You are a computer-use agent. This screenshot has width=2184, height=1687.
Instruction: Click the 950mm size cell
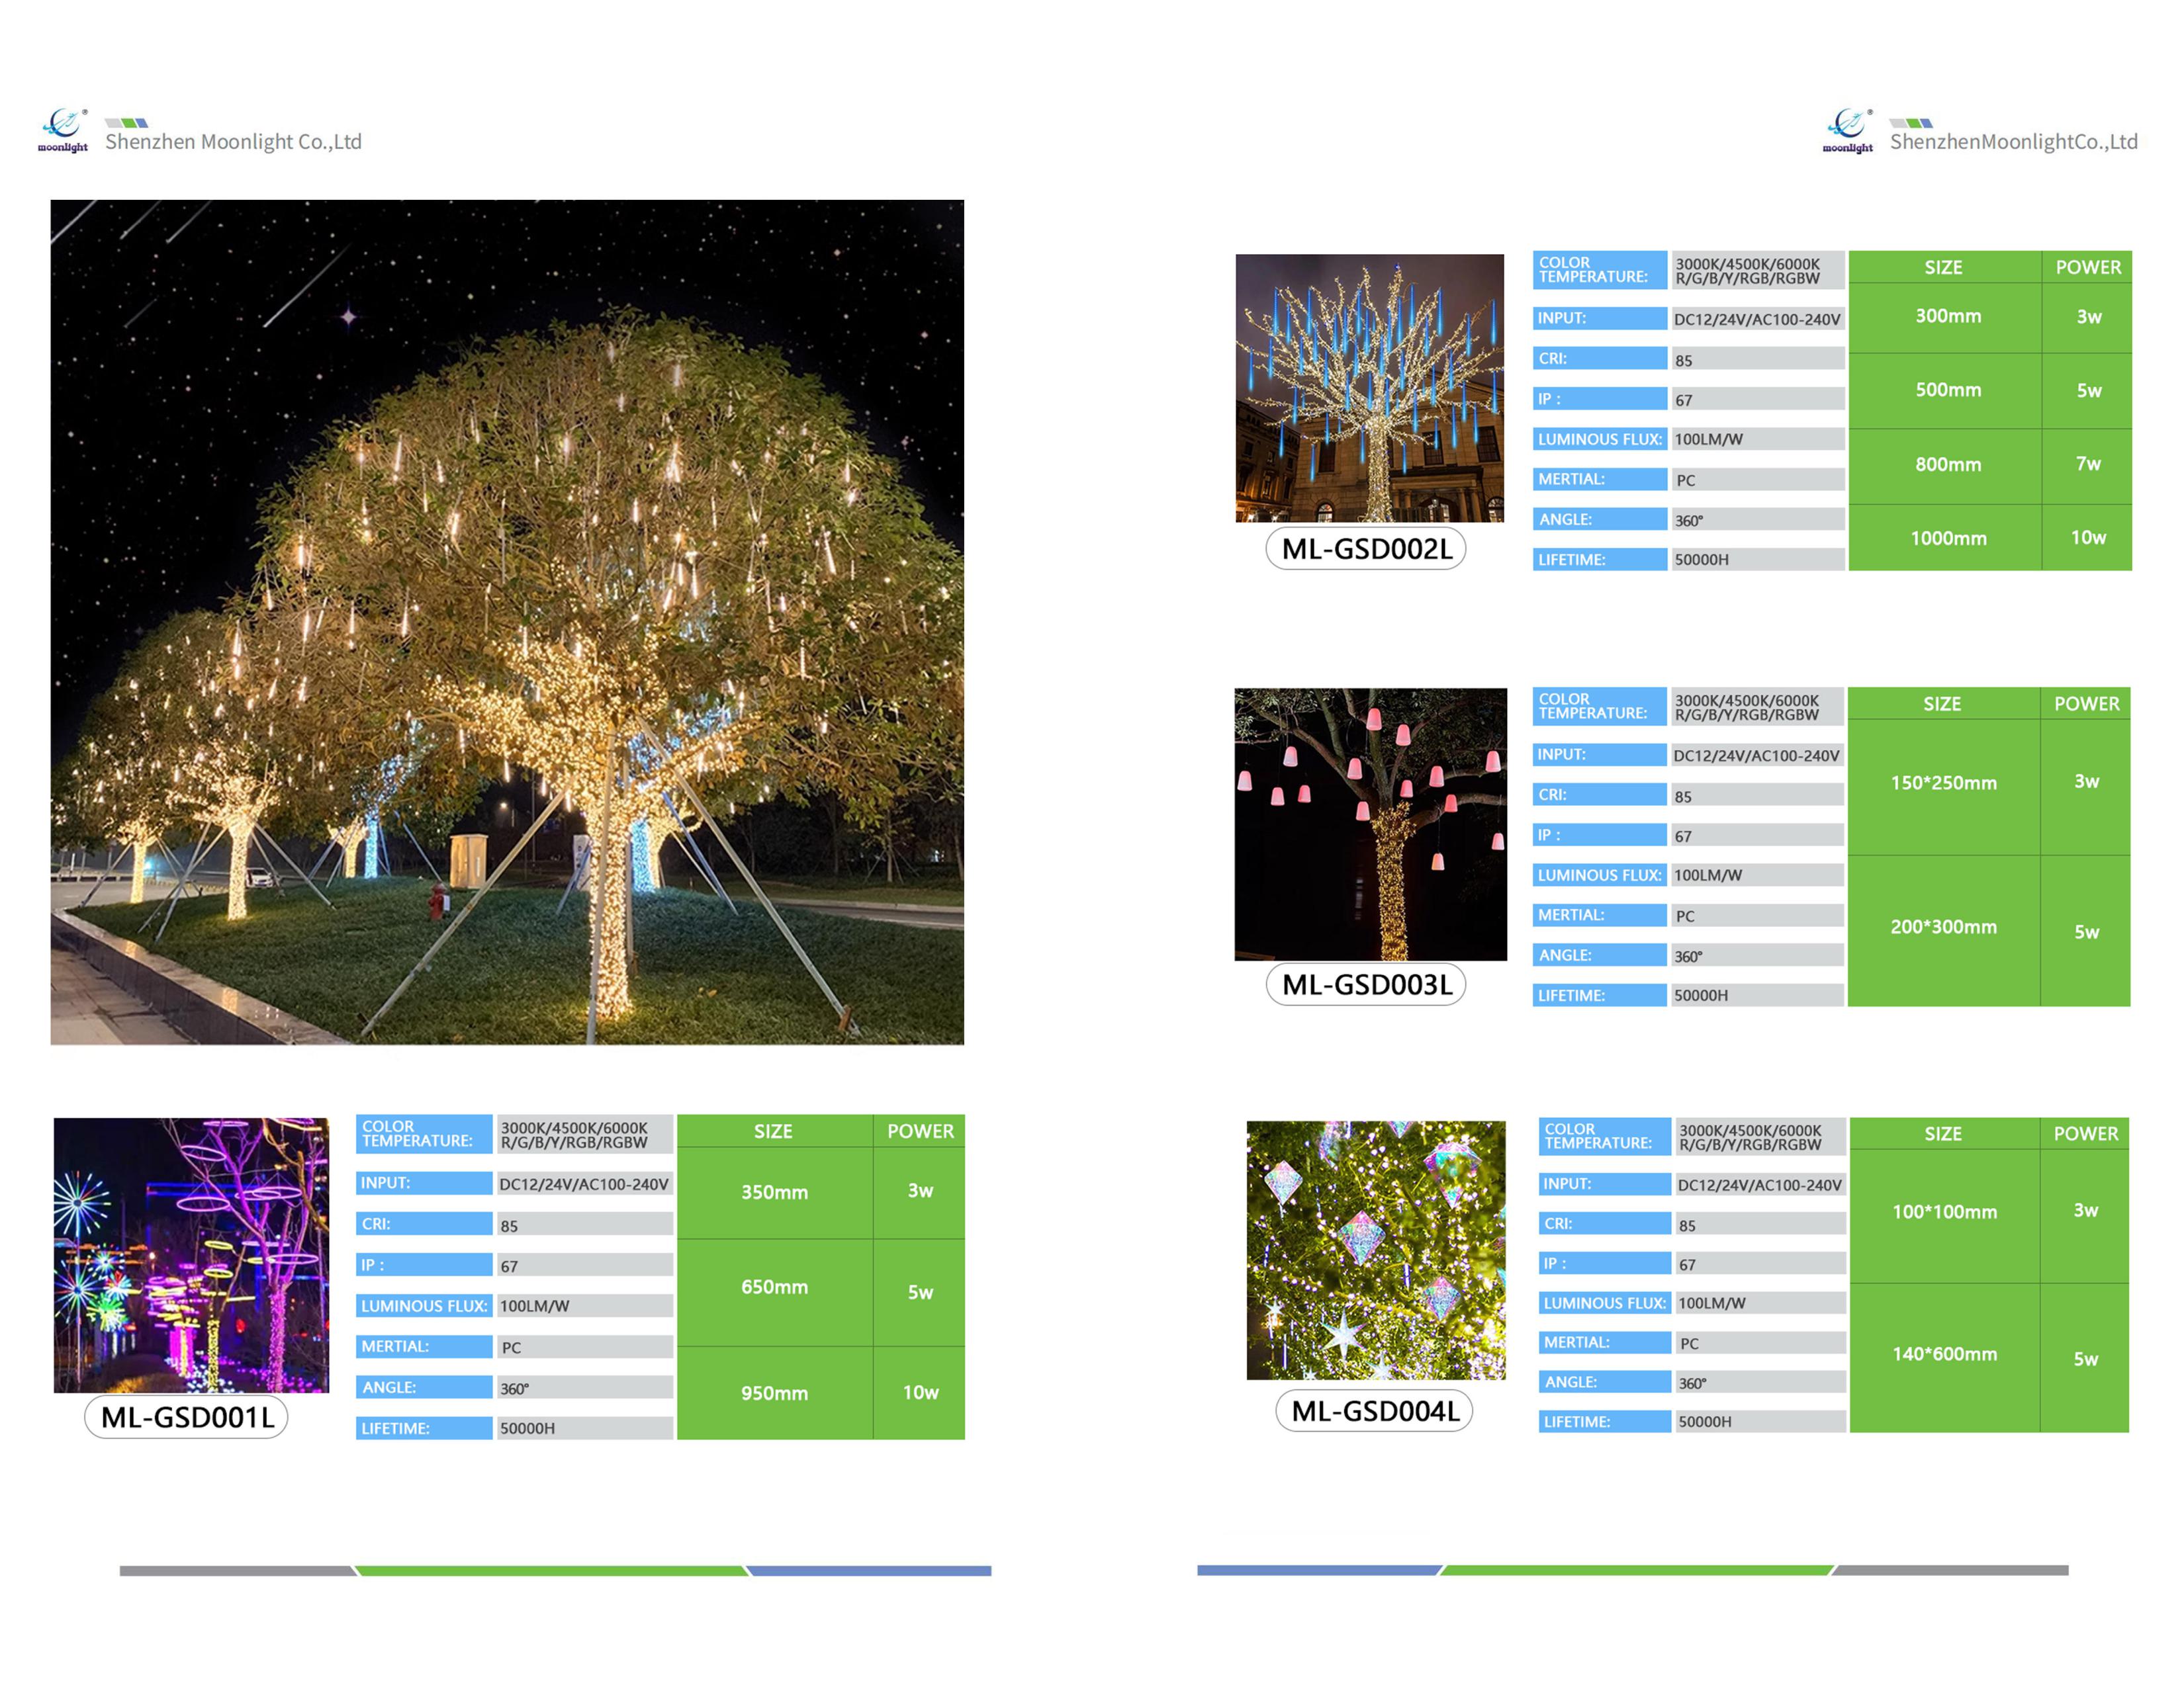pos(774,1393)
